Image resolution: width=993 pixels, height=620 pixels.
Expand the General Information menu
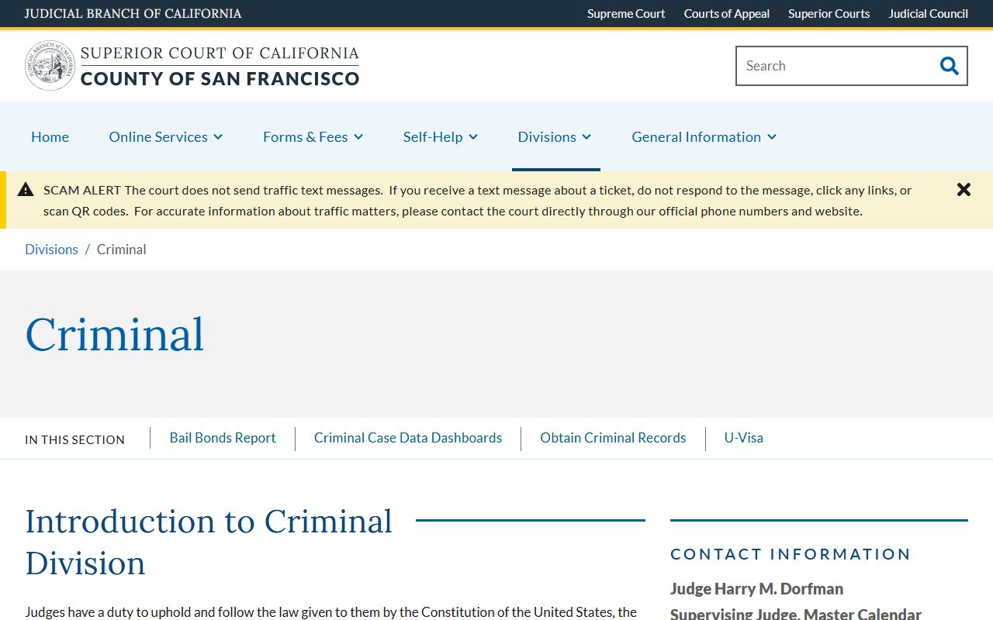[x=704, y=136]
